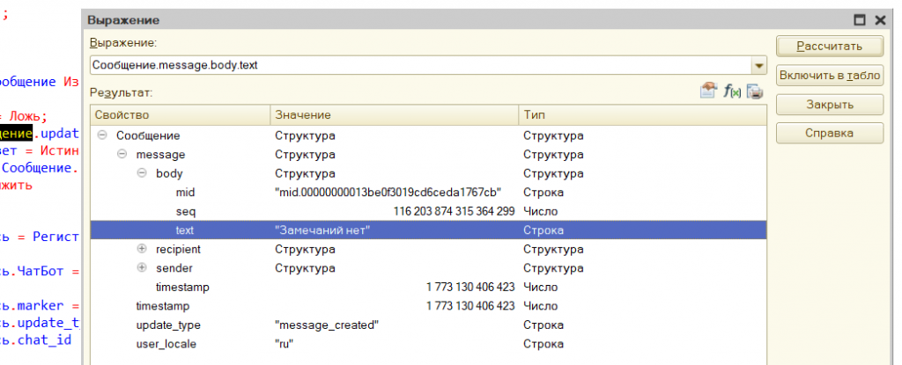
Task: Maximize the Выражение dialog window
Action: 860,20
